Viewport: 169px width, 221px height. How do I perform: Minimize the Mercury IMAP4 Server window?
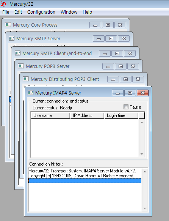click(117, 93)
